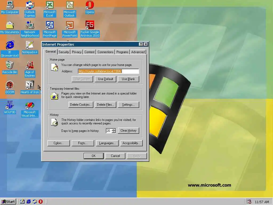The image size is (273, 205).
Task: Open the Content tab
Action: (x=89, y=52)
